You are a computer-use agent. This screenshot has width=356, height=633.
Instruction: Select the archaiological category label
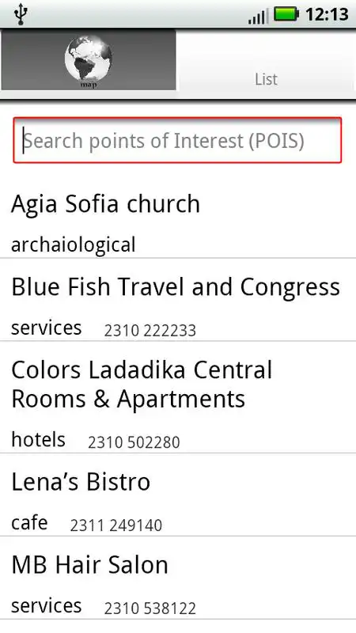[x=74, y=245]
